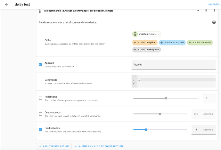Open Choisir une pièce picker

click(144, 42)
